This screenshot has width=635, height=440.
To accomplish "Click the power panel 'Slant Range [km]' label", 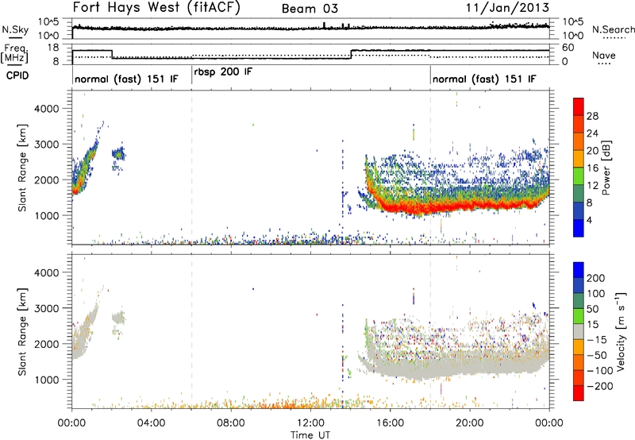I will tap(22, 168).
